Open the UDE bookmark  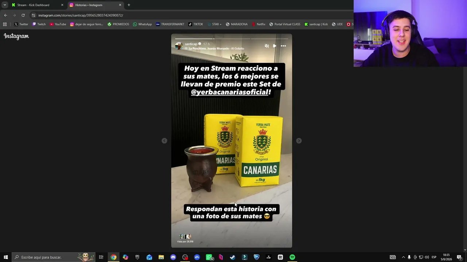(337, 24)
